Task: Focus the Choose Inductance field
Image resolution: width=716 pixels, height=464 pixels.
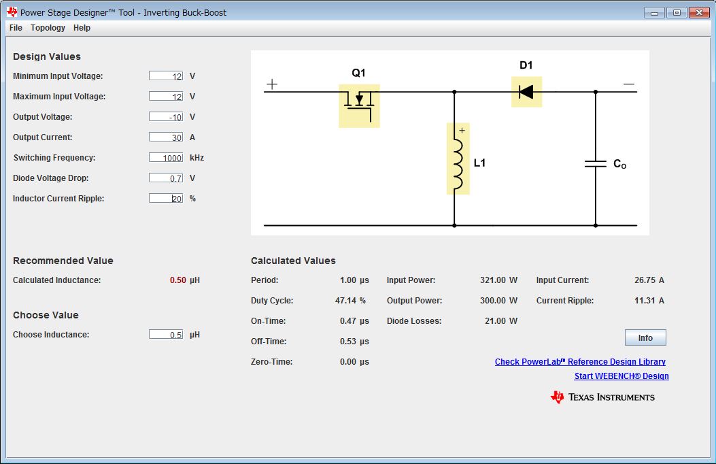Action: 166,334
